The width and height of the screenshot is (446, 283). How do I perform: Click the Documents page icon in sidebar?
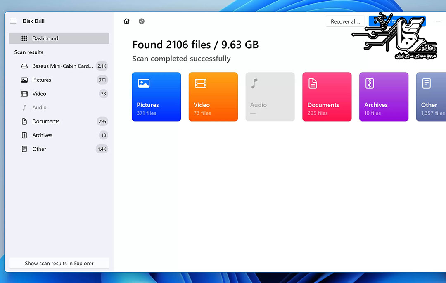point(24,121)
